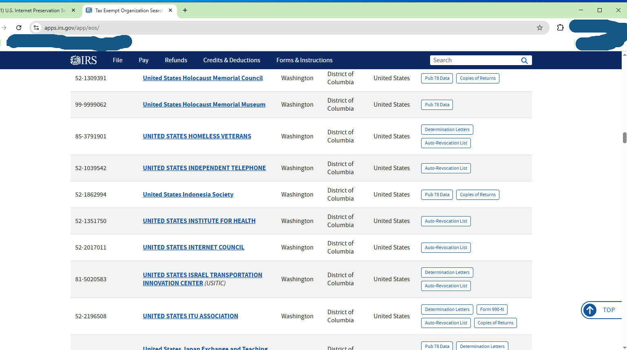Screen dimensions: 627x350
Task: Click EIN 52-1309391 cell
Action: coord(91,78)
